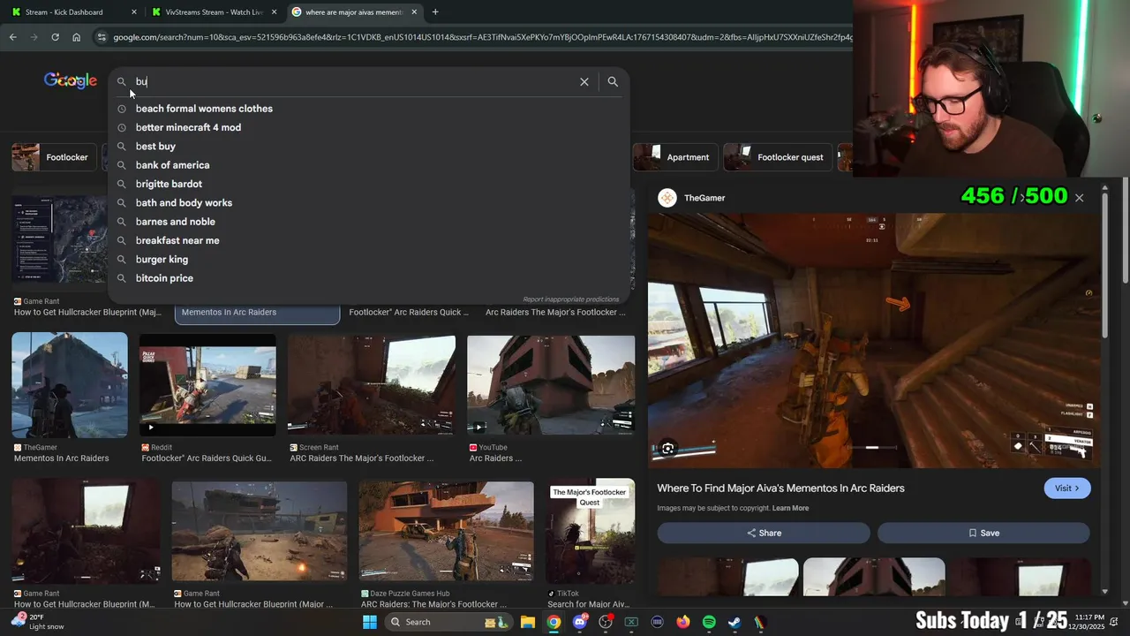Open 'How to Get Hullcracker Blueprint (Major ...' Game Rant link

(253, 604)
